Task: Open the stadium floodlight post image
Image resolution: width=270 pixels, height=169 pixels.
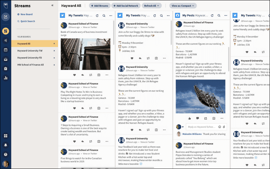Action: pyautogui.click(x=200, y=96)
